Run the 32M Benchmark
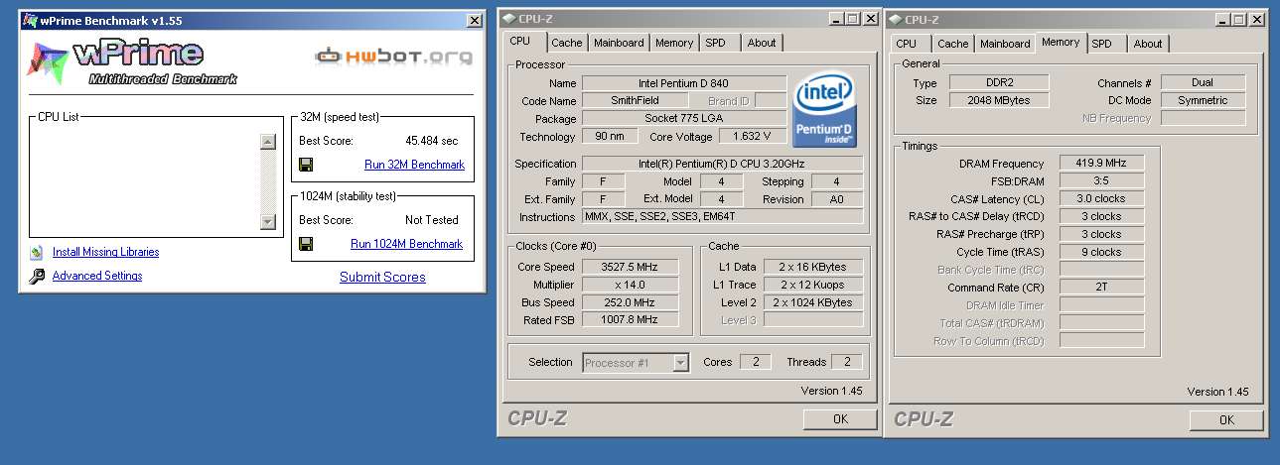Image resolution: width=1280 pixels, height=465 pixels. tap(414, 165)
